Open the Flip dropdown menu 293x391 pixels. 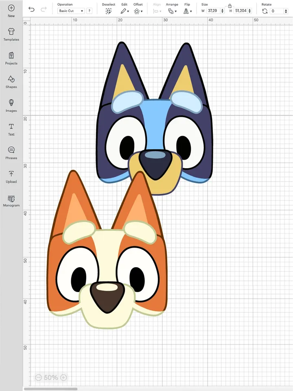[x=187, y=11]
